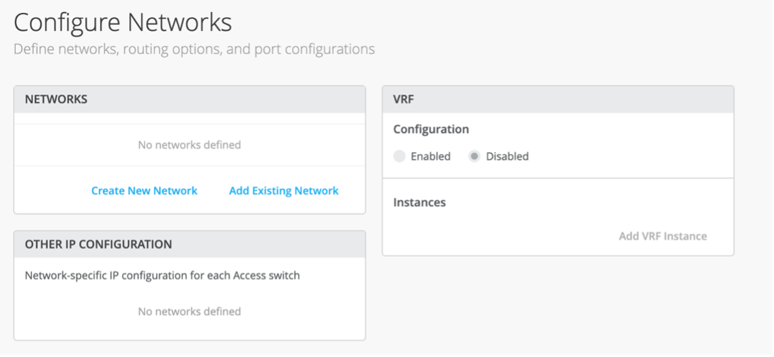Click 'No networks defined' in NETWORKS panel

[x=189, y=145]
